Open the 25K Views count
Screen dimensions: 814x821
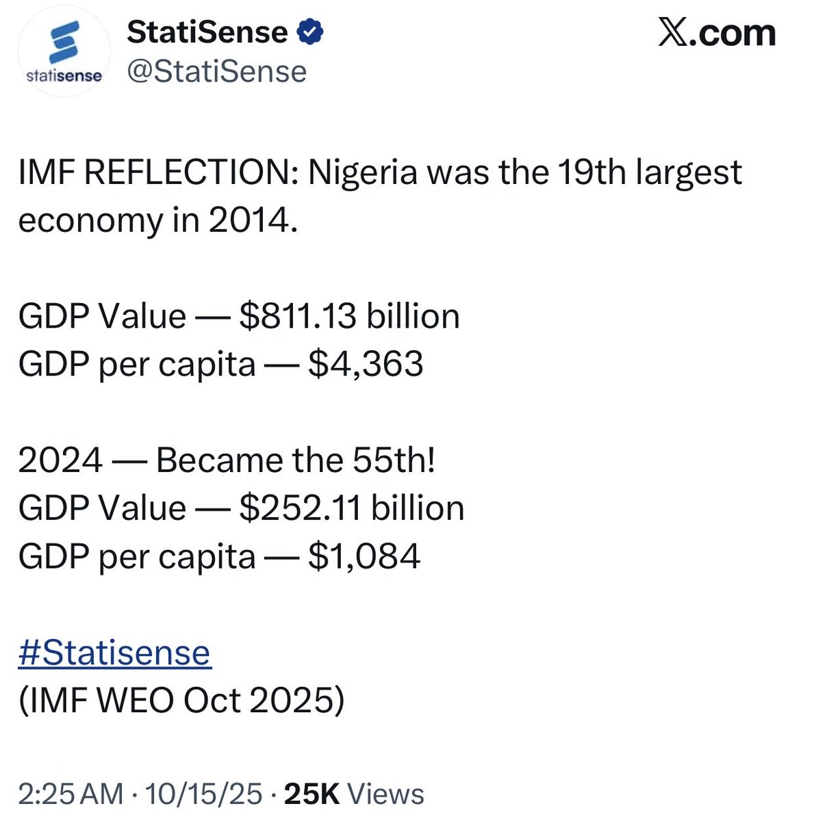354,794
